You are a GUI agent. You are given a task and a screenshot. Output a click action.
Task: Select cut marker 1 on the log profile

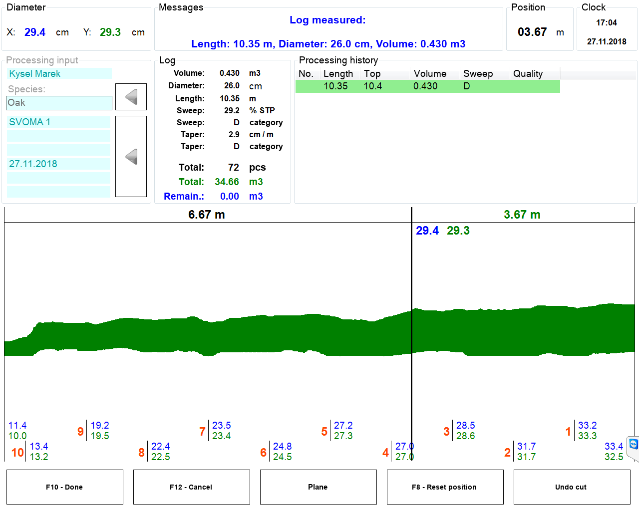point(568,432)
